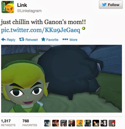Click the first user avatar in favoriters row
Image resolution: width=125 pixels, height=129 pixels.
pos(47,123)
